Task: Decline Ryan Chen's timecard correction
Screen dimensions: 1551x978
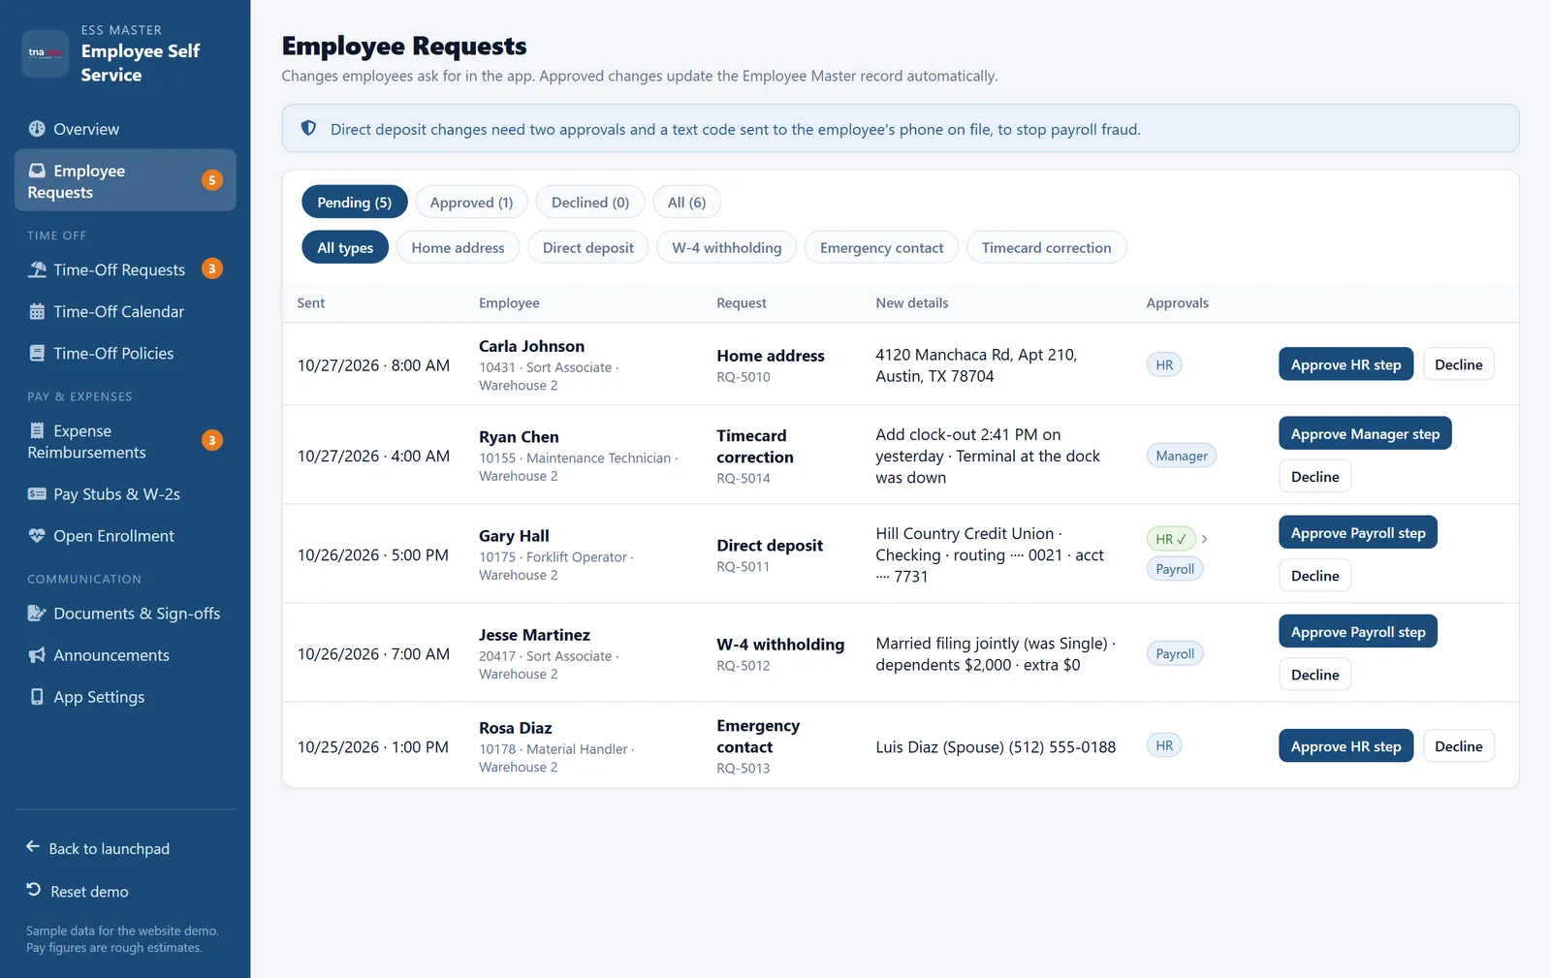Action: (1314, 477)
